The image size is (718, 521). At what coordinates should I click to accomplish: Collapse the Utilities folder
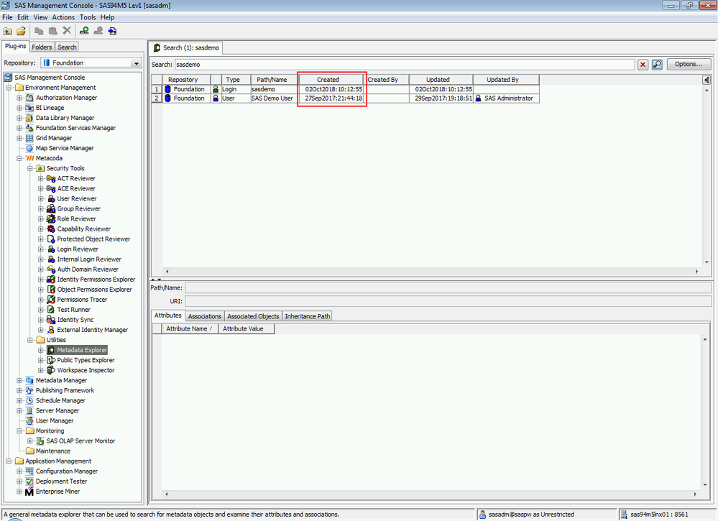point(29,340)
